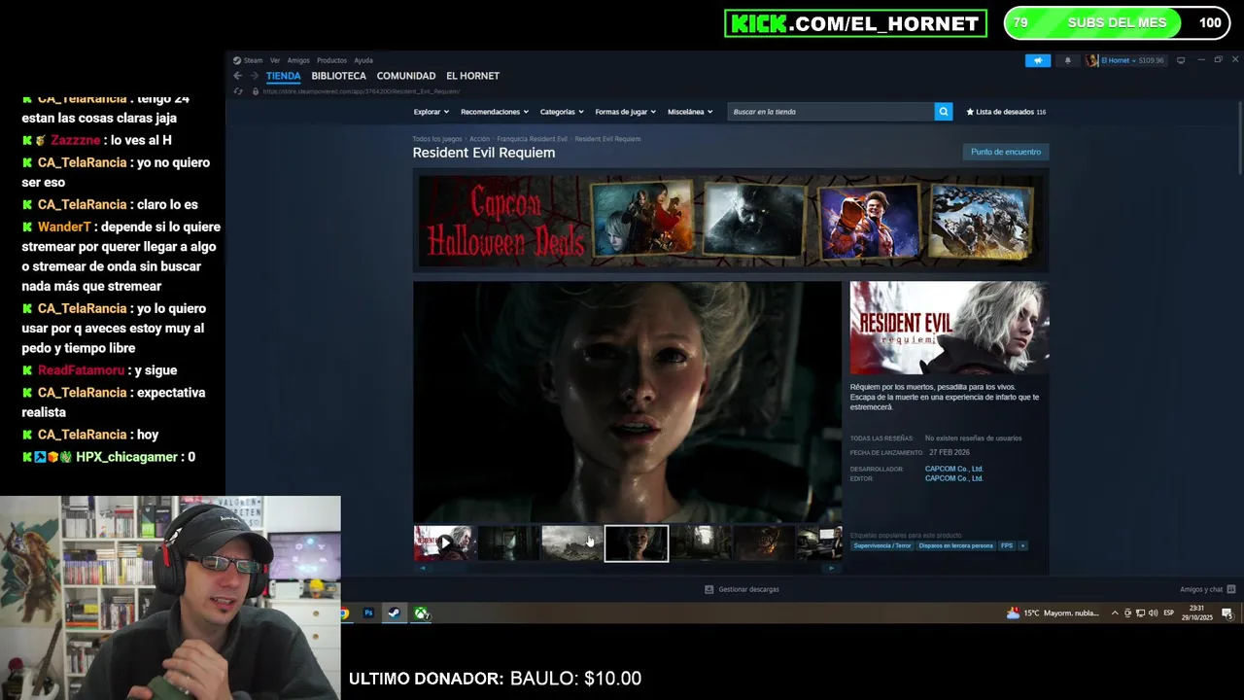Expand the Miscelánea dropdown
1244x700 pixels.
690,112
